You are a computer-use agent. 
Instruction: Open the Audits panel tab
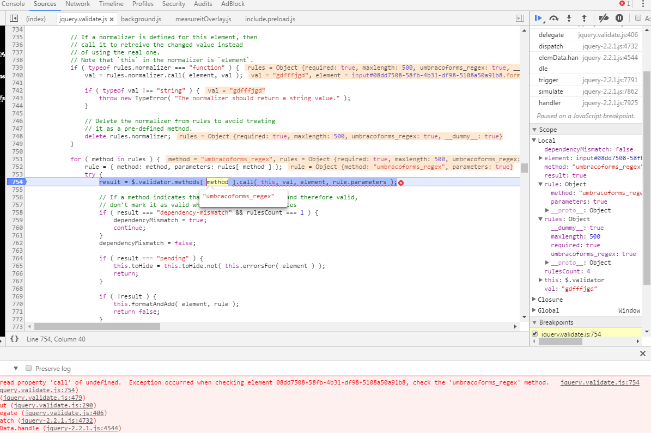point(203,4)
